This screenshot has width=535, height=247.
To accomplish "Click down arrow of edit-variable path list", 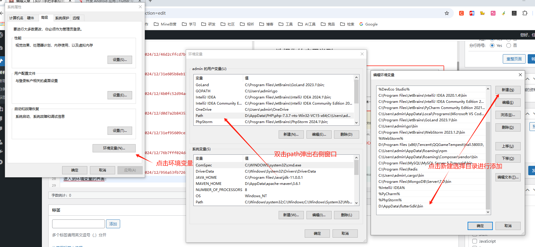I will click(x=488, y=212).
